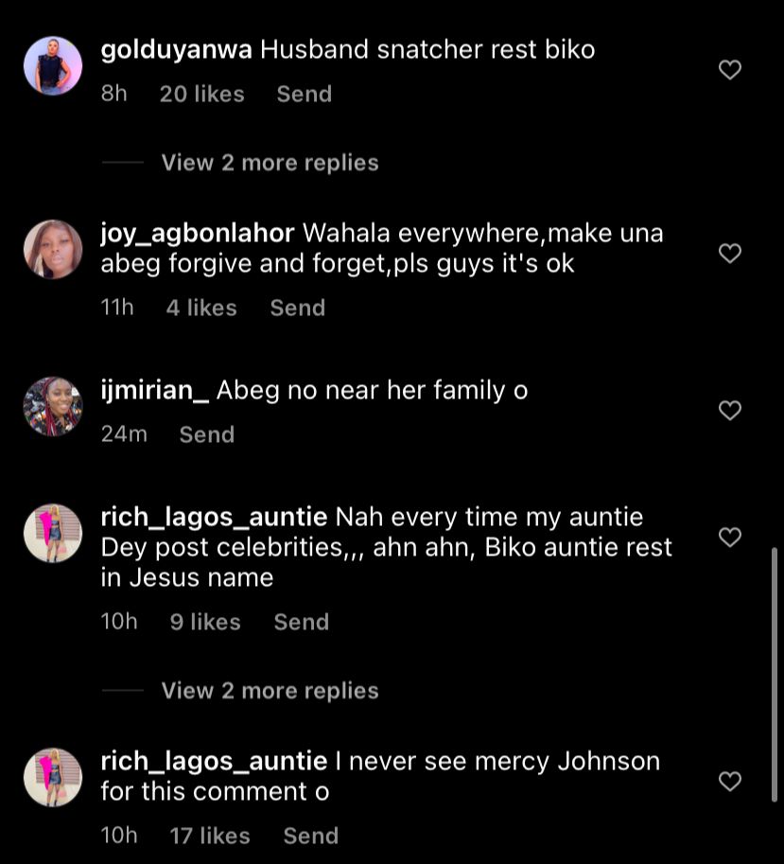The width and height of the screenshot is (784, 864).
Task: Open golduyanwa username link
Action: [176, 50]
